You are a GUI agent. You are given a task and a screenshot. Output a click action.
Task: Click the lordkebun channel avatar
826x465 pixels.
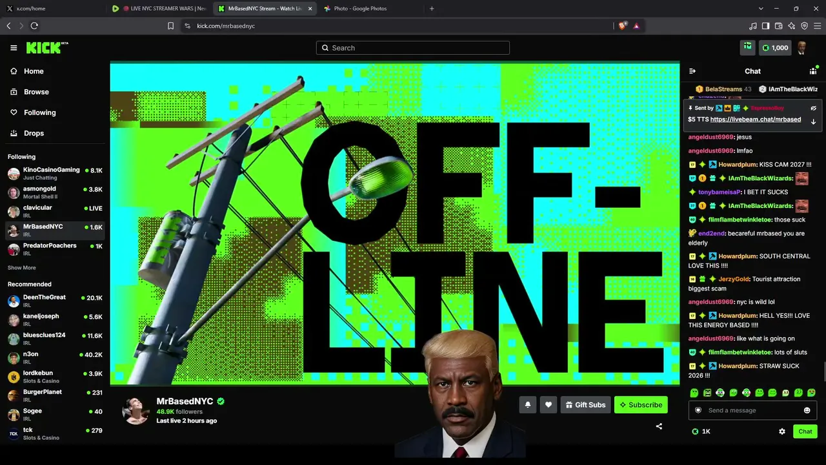[14, 377]
